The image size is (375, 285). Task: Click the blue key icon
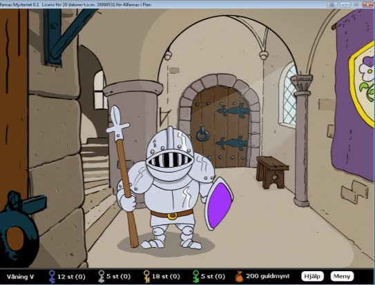tap(52, 277)
